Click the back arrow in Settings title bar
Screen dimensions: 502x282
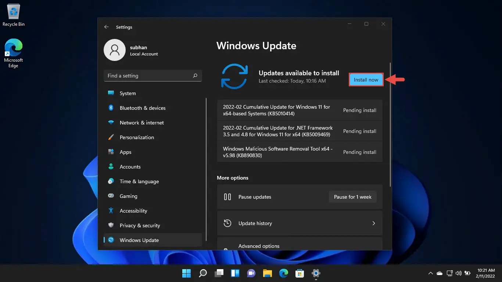pos(107,27)
